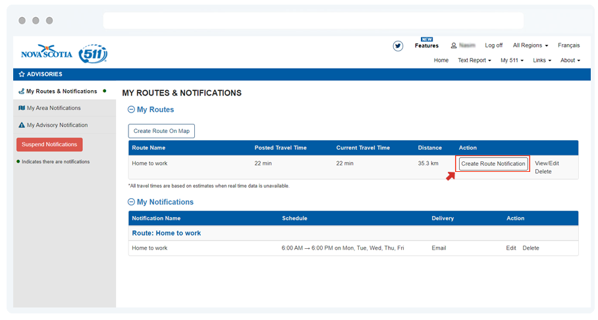The image size is (598, 320).
Task: Open the Twitter bird icon
Action: click(x=398, y=46)
